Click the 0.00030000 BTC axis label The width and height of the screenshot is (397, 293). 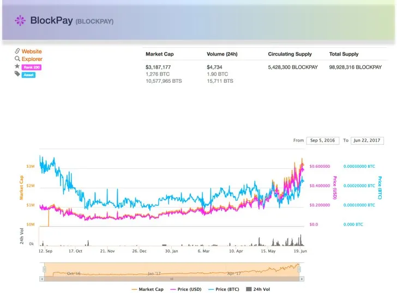359,166
